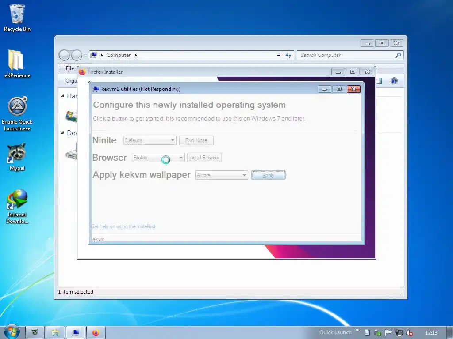Open the address bar history dropdown
Image resolution: width=453 pixels, height=339 pixels.
click(x=278, y=55)
